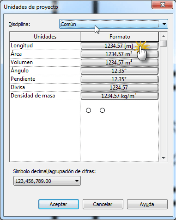The width and height of the screenshot is (176, 220).
Task: Click the Longitud format button 1234.57 [m]
Action: (120, 46)
